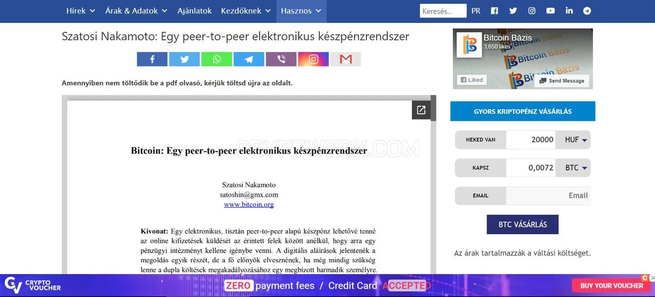
Task: Click the Email input field
Action: (x=548, y=196)
